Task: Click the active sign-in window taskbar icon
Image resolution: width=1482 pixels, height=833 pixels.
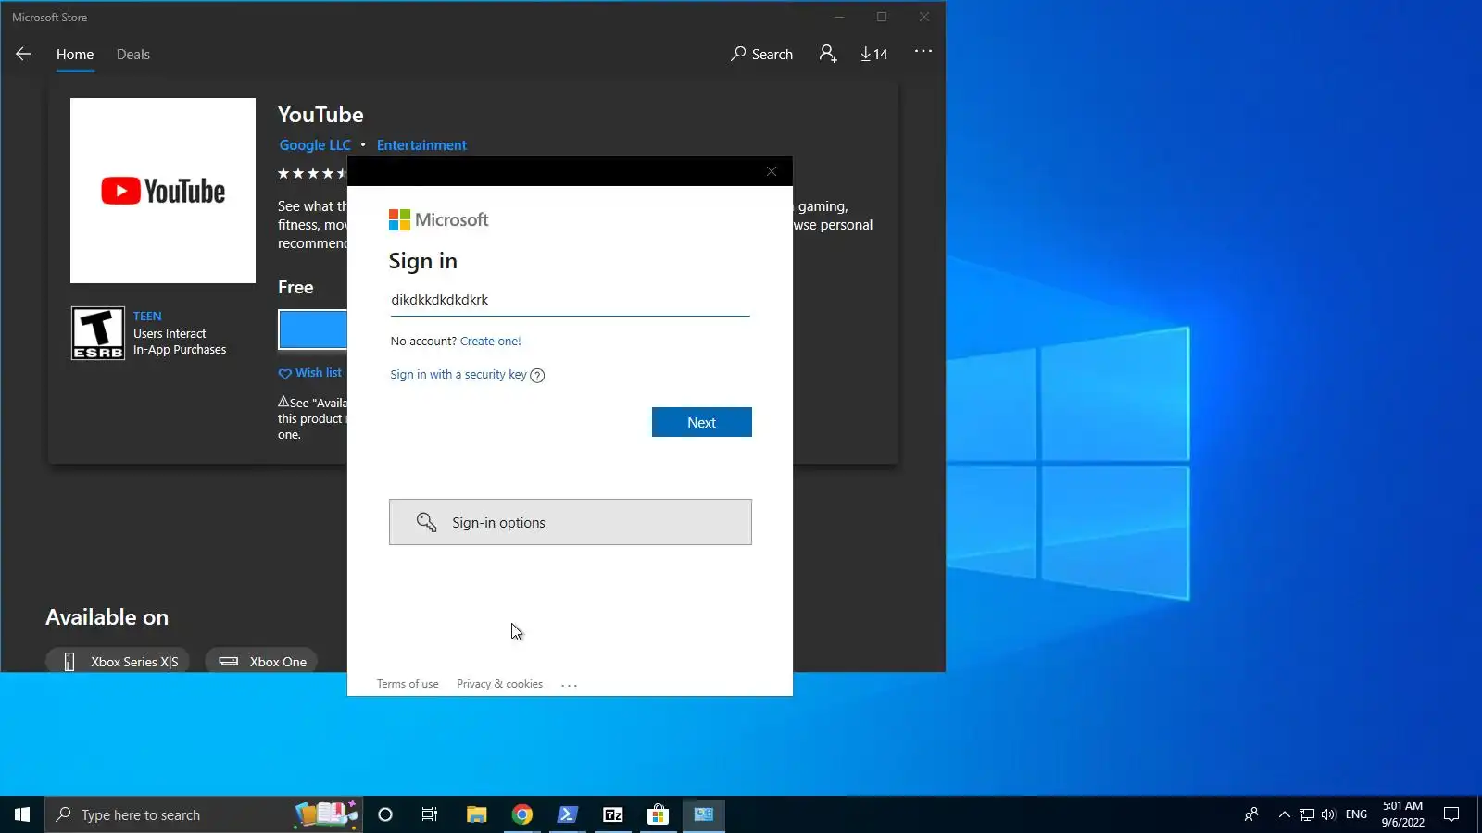Action: coord(704,814)
